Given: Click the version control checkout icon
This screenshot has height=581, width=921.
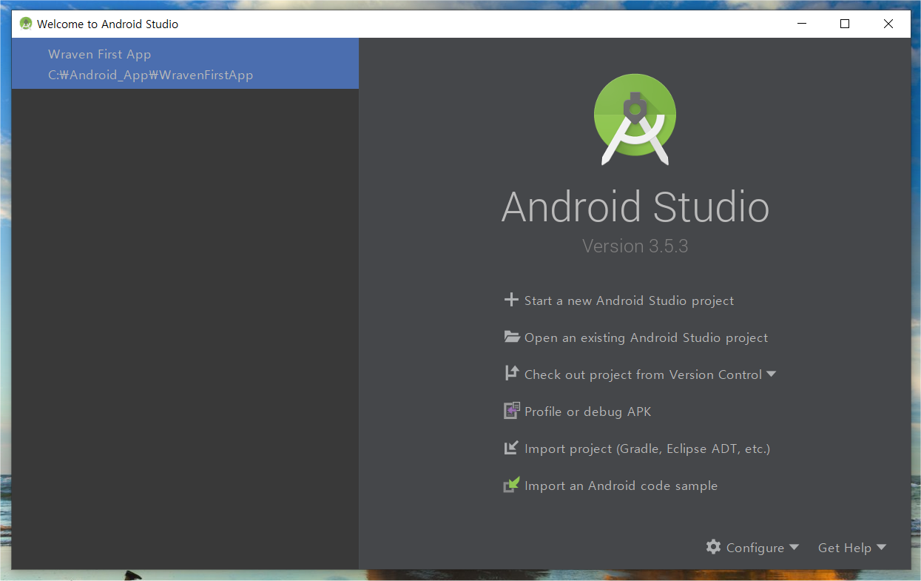Looking at the screenshot, I should (x=511, y=373).
